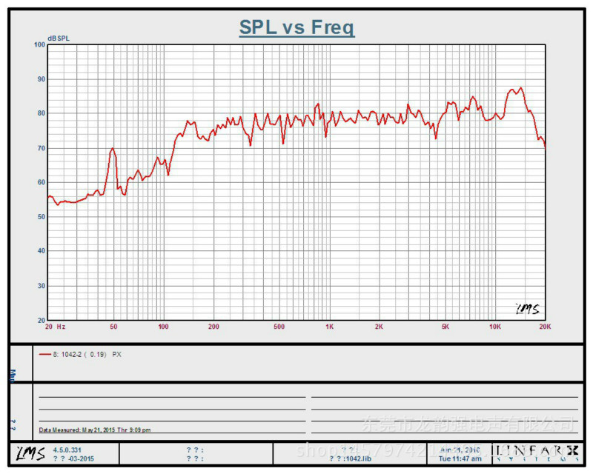
Task: Click the 10K frequency axis label
Action: tap(494, 327)
